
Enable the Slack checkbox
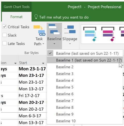tap(4, 35)
